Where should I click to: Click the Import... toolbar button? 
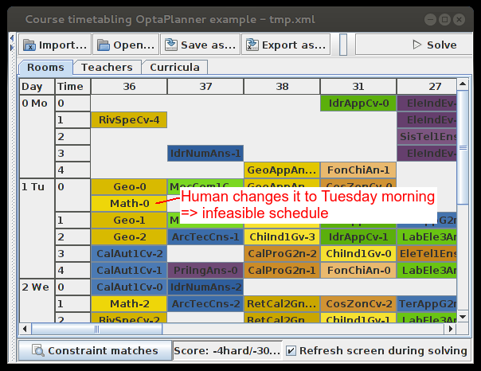point(55,45)
